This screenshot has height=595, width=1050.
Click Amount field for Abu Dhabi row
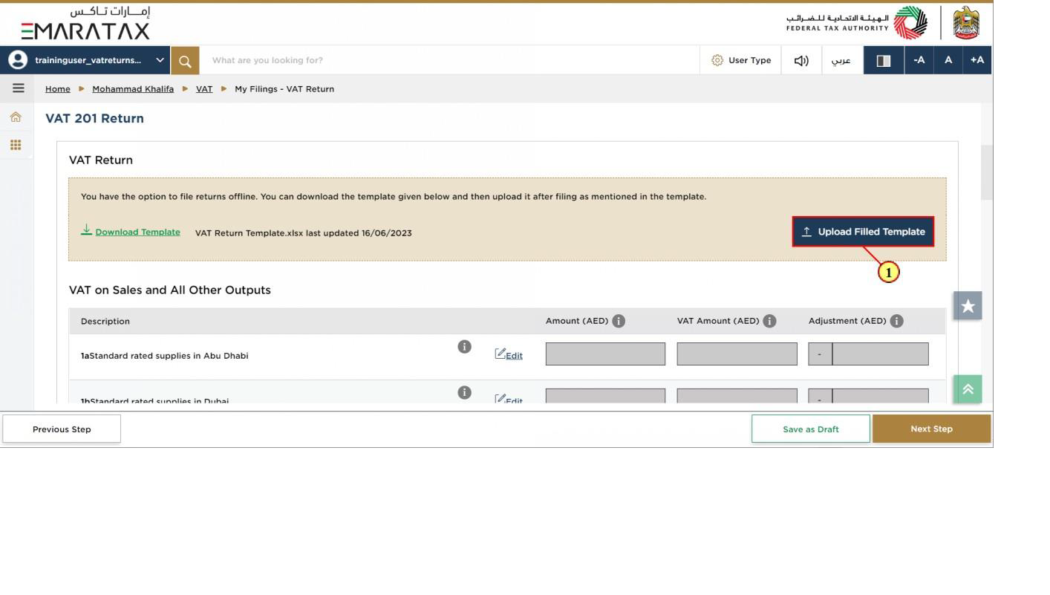(x=605, y=354)
